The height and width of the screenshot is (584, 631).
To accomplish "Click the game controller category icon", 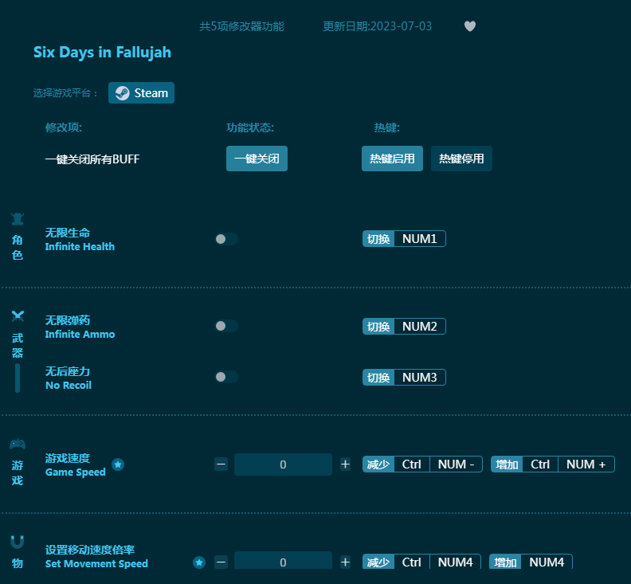I will (18, 444).
